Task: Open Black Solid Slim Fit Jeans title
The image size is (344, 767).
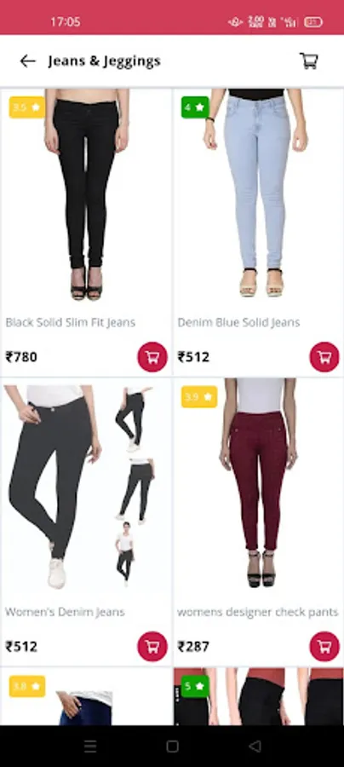Action: 71,322
